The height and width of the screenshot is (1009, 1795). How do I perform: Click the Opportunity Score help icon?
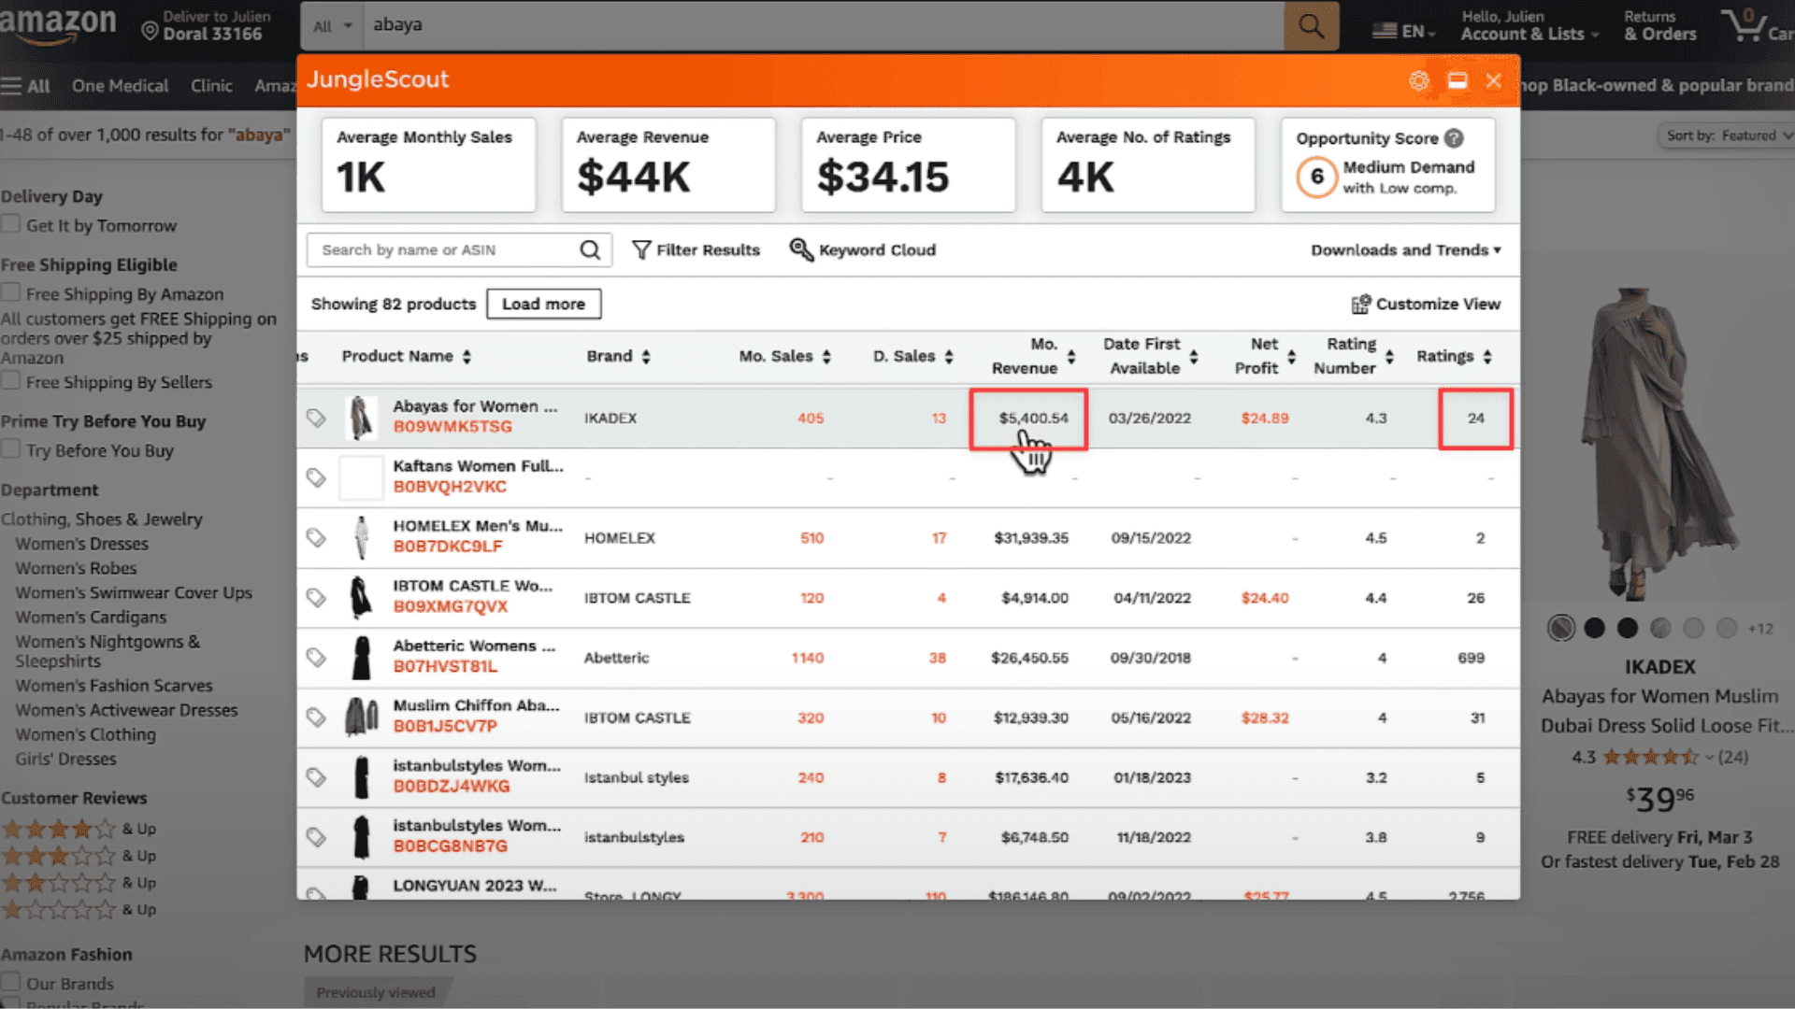pos(1454,138)
